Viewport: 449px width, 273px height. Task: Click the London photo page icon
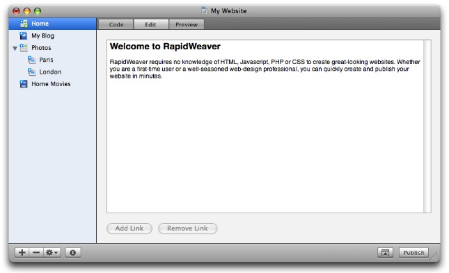pyautogui.click(x=31, y=72)
